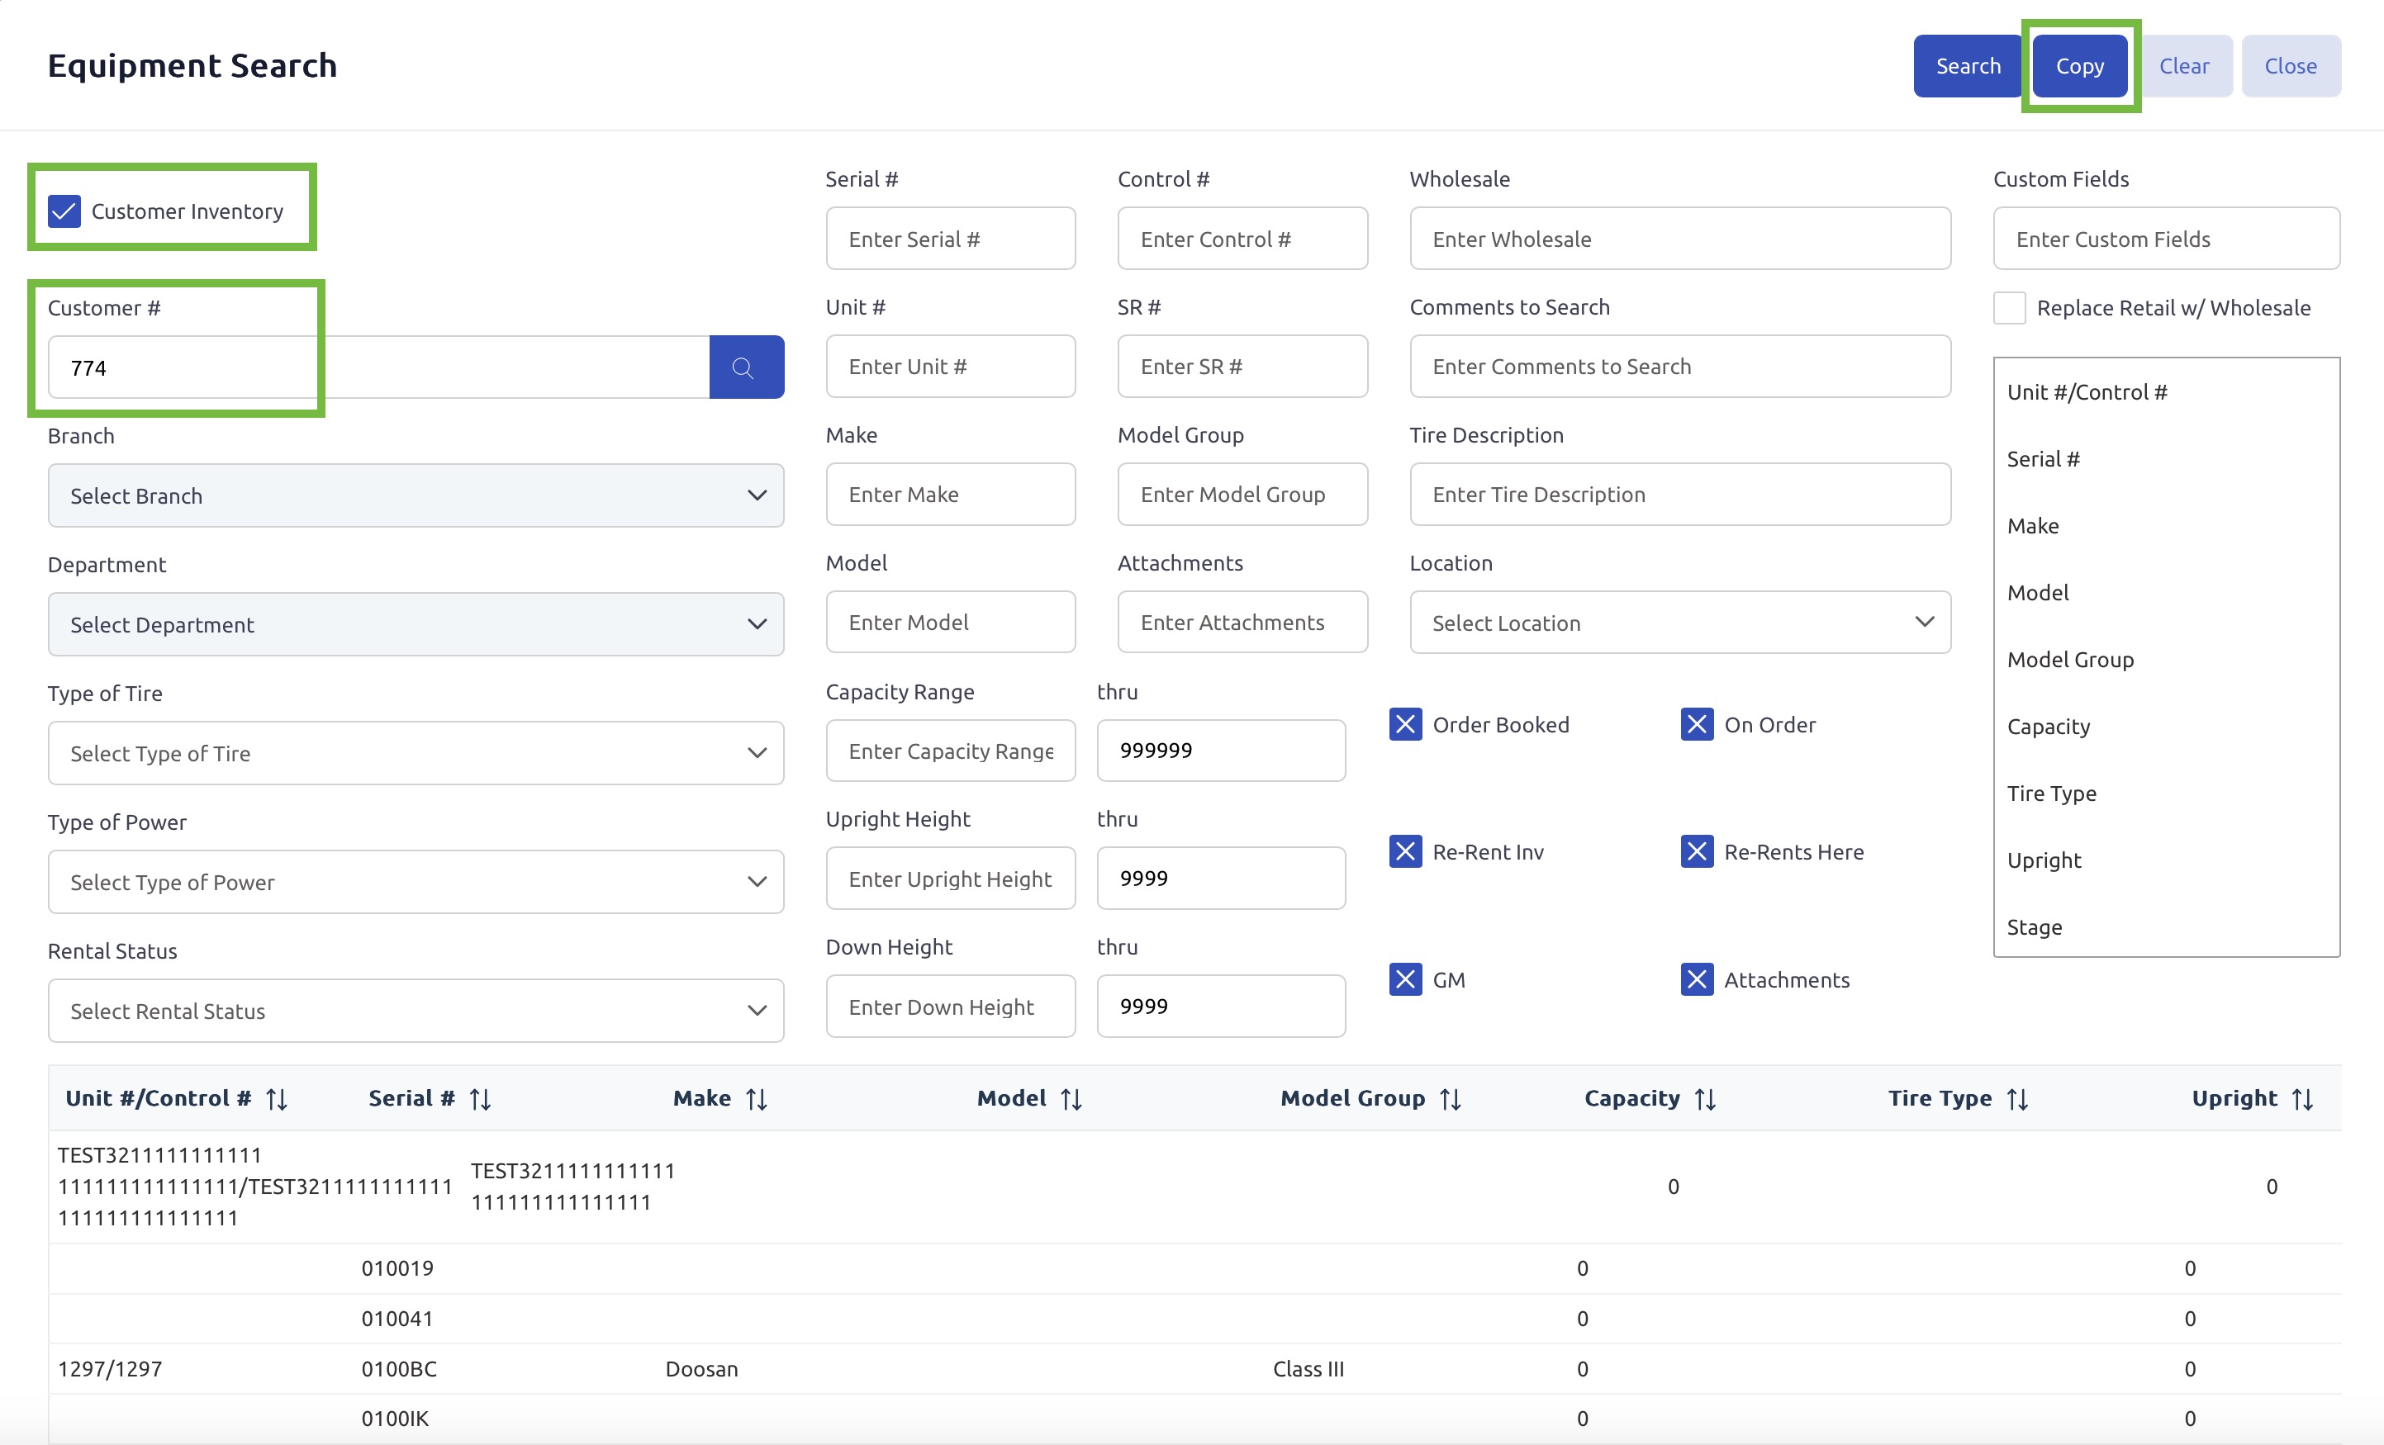Focus the Enter Unit # field
2384x1445 pixels.
950,366
